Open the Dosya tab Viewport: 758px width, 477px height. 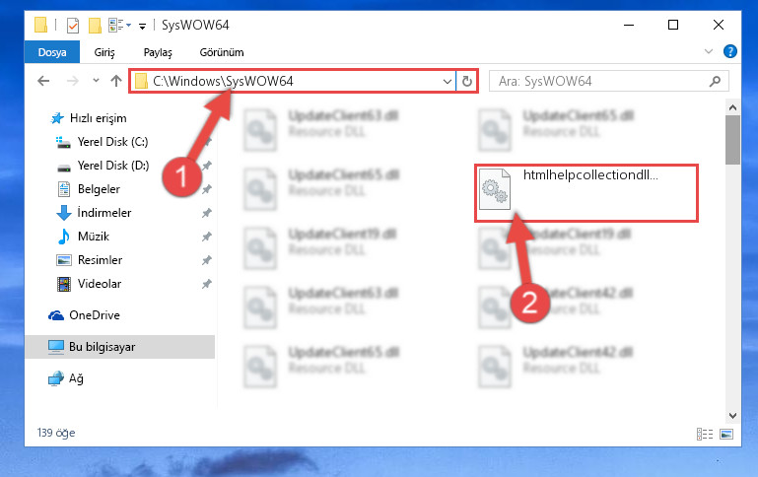52,52
